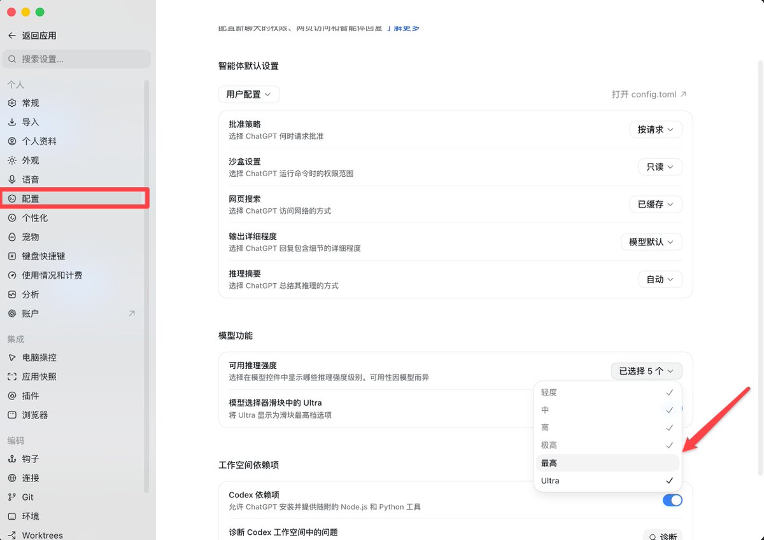Open the 输出详细程度 模型默认 dropdown

point(651,242)
